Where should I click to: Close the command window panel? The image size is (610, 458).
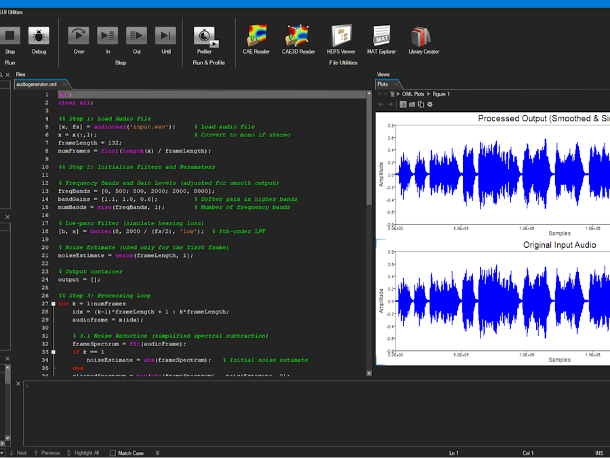click(x=18, y=383)
